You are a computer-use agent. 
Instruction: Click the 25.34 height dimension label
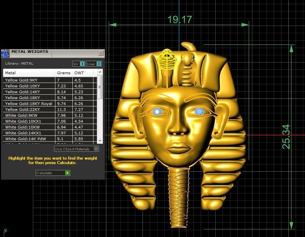tap(286, 137)
